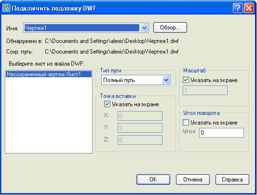Confirm with the OK button
Viewport: 257px width, 195px height.
tap(153, 180)
